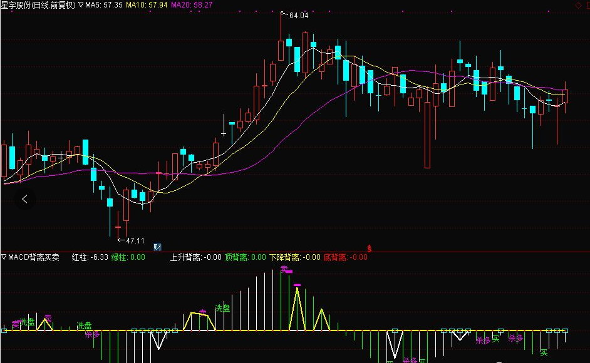Click the 杀多 signal below 洗盘 on left
Image resolution: width=590 pixels, height=363 pixels.
(92, 334)
